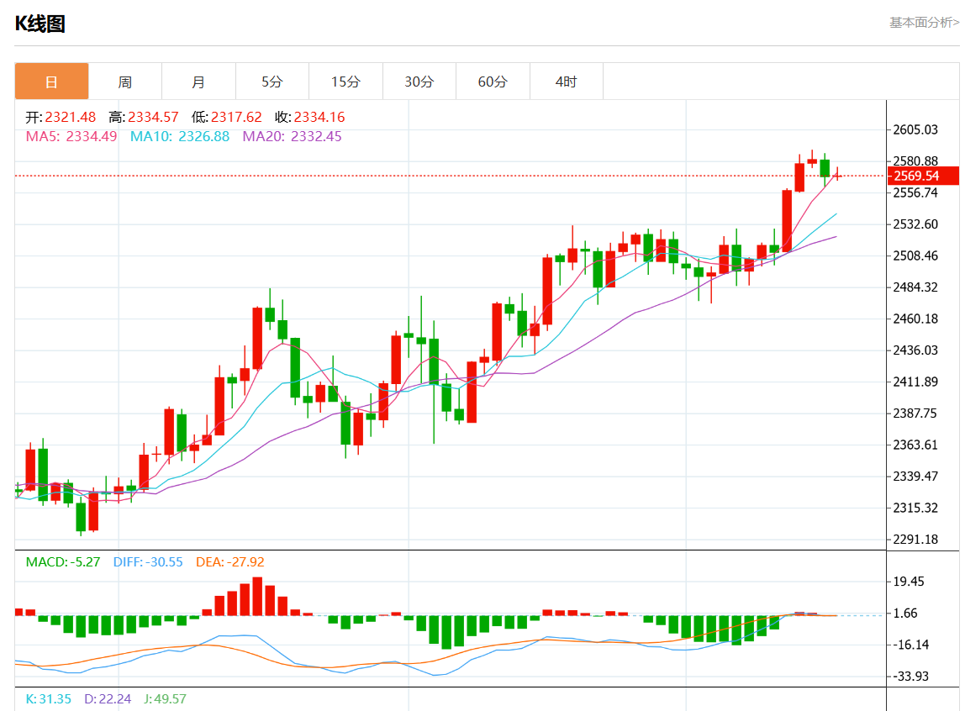Click the 2339.47 price axis label

click(x=915, y=476)
